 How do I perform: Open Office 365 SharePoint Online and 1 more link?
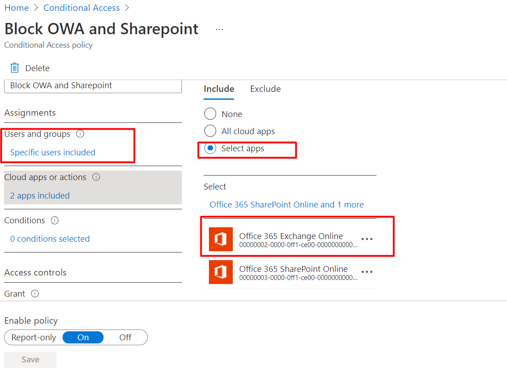[286, 204]
